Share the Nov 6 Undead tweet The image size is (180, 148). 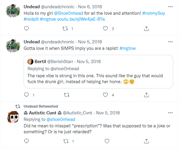(x=146, y=29)
